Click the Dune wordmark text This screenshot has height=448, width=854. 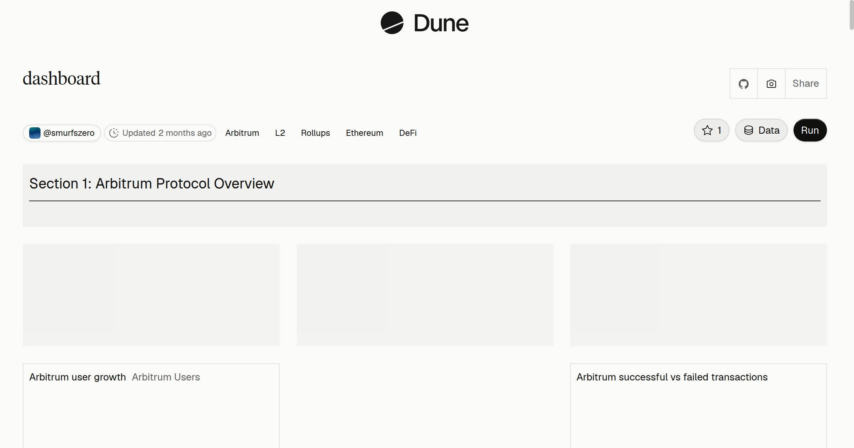[441, 23]
